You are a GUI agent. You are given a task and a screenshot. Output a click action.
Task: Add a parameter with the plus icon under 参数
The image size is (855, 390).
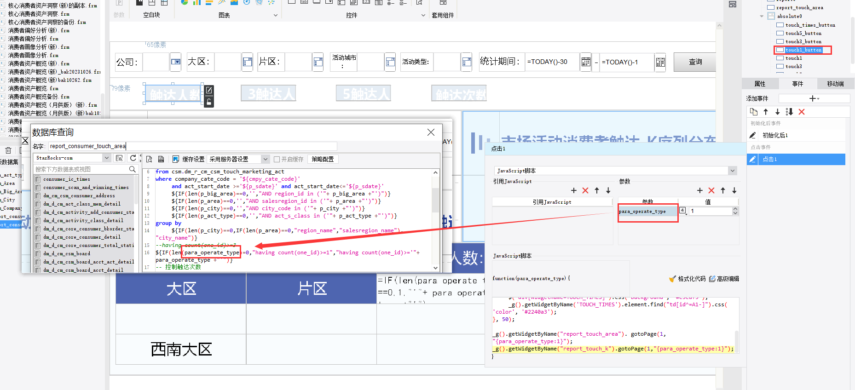pyautogui.click(x=700, y=190)
